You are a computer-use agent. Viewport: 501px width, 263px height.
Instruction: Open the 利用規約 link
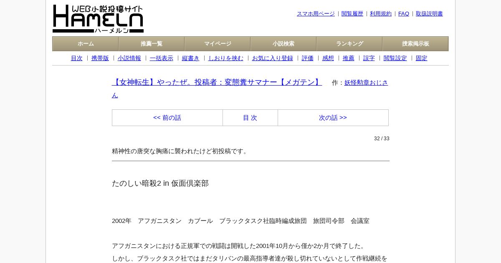(381, 14)
